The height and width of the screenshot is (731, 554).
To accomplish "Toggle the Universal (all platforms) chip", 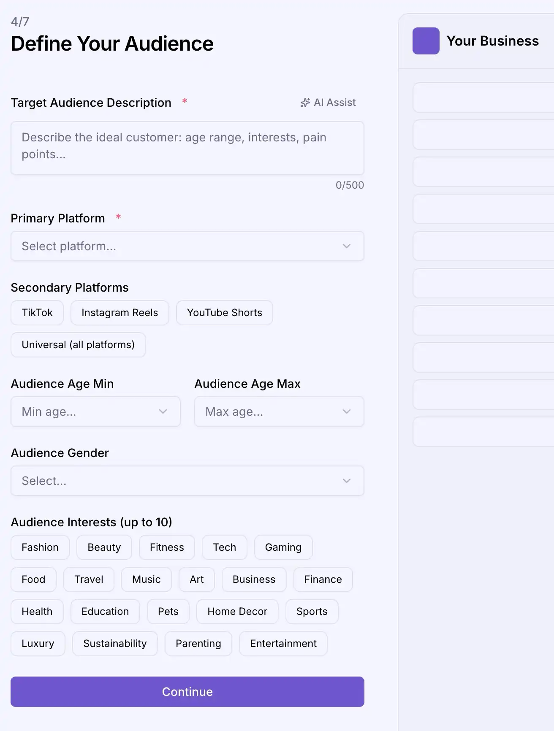I will point(78,345).
